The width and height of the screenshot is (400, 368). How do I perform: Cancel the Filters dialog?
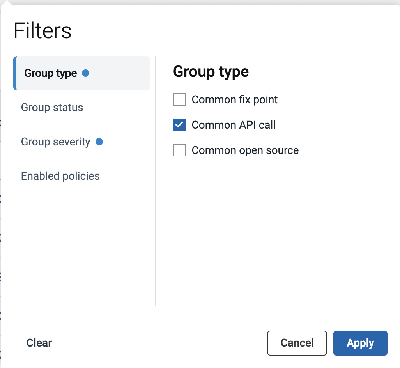297,343
